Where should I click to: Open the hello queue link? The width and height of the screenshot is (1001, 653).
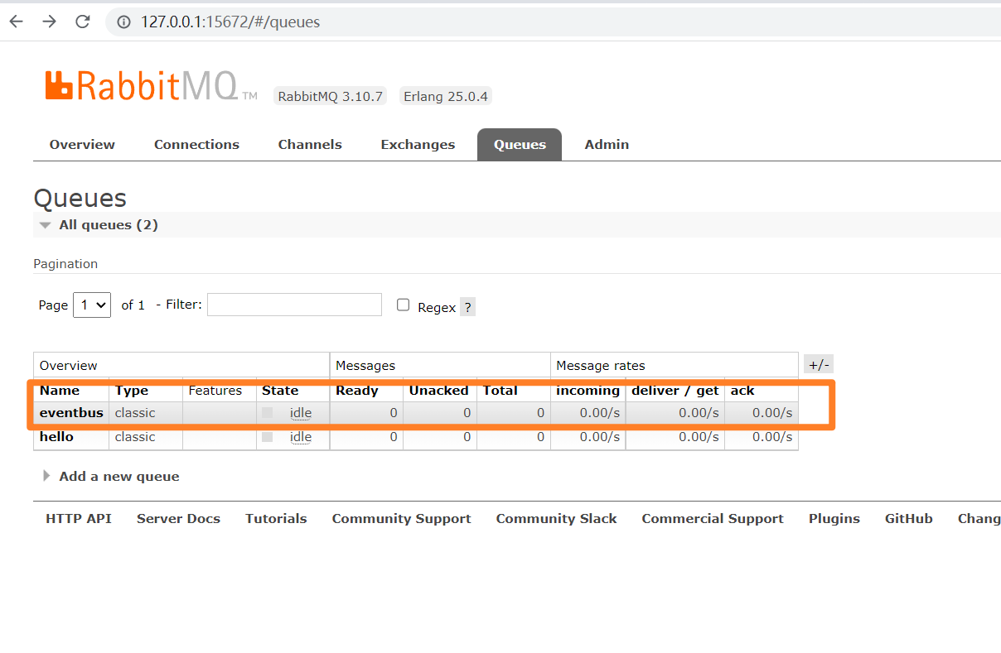pos(56,437)
